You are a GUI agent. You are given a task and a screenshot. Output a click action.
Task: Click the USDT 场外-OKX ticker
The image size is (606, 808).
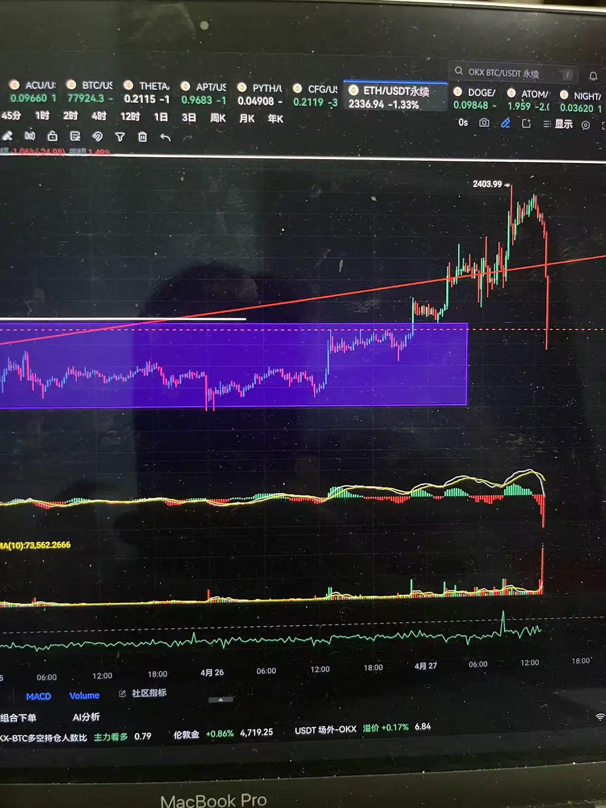[x=363, y=728]
